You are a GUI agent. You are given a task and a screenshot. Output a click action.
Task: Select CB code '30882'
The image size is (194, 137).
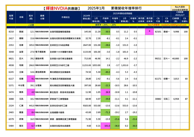click(x=158, y=99)
